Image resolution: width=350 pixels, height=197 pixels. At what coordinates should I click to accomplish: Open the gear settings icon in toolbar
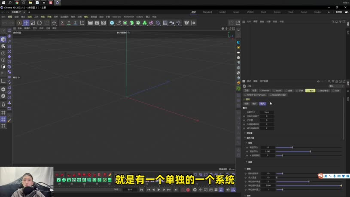[x=194, y=23]
